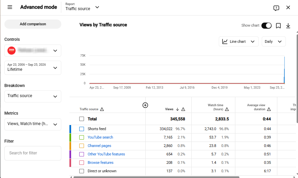Add a metric column with plus icon
Image resolution: width=298 pixels, height=178 pixels.
(x=145, y=105)
